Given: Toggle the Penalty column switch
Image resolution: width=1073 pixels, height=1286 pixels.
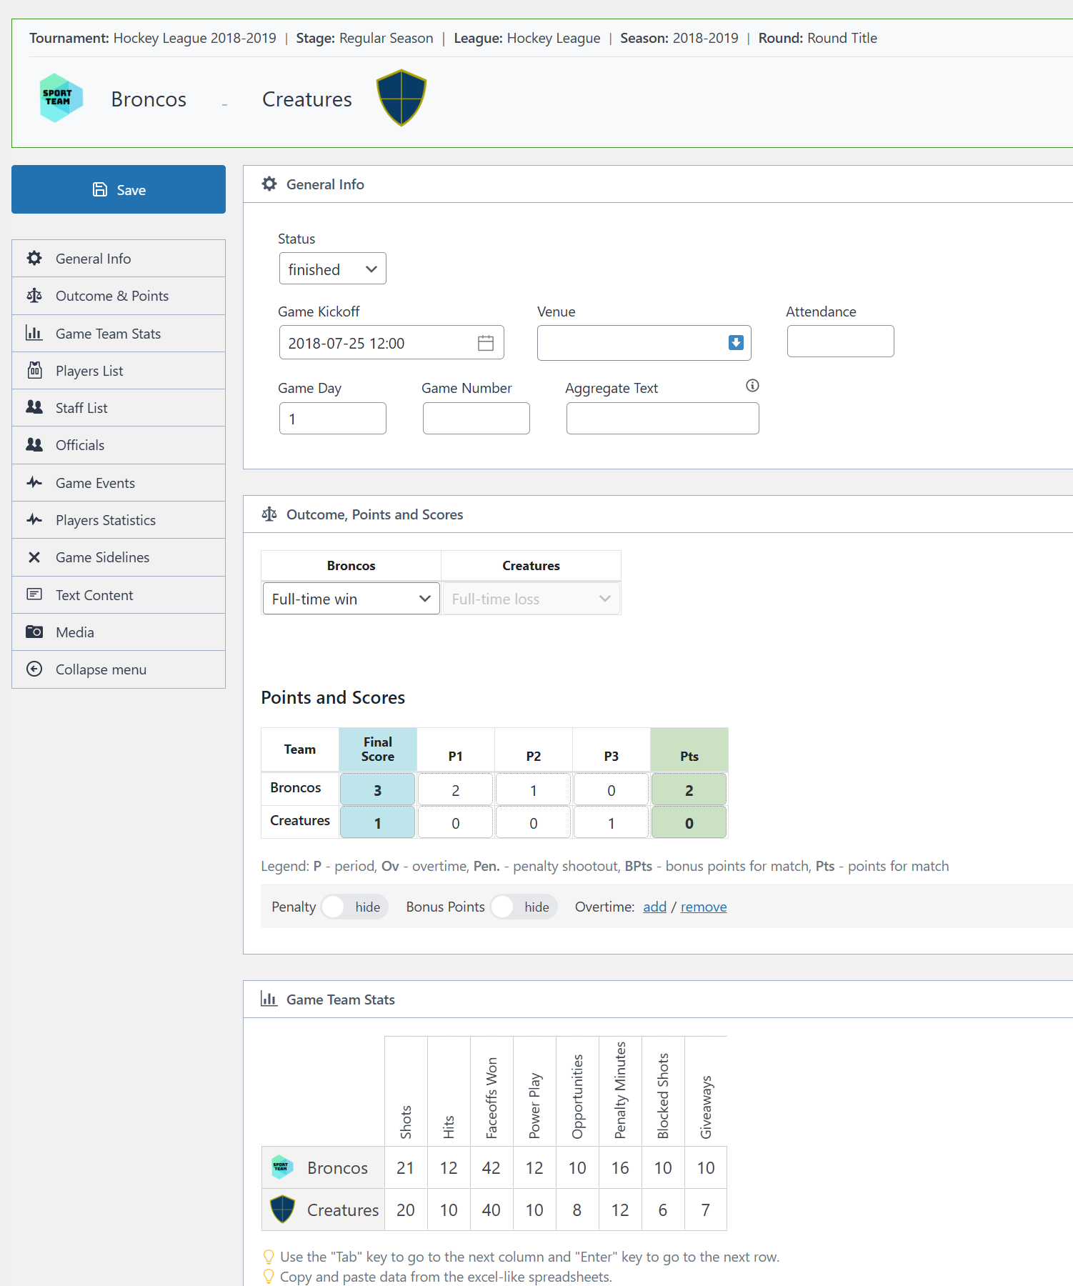Looking at the screenshot, I should click(334, 907).
